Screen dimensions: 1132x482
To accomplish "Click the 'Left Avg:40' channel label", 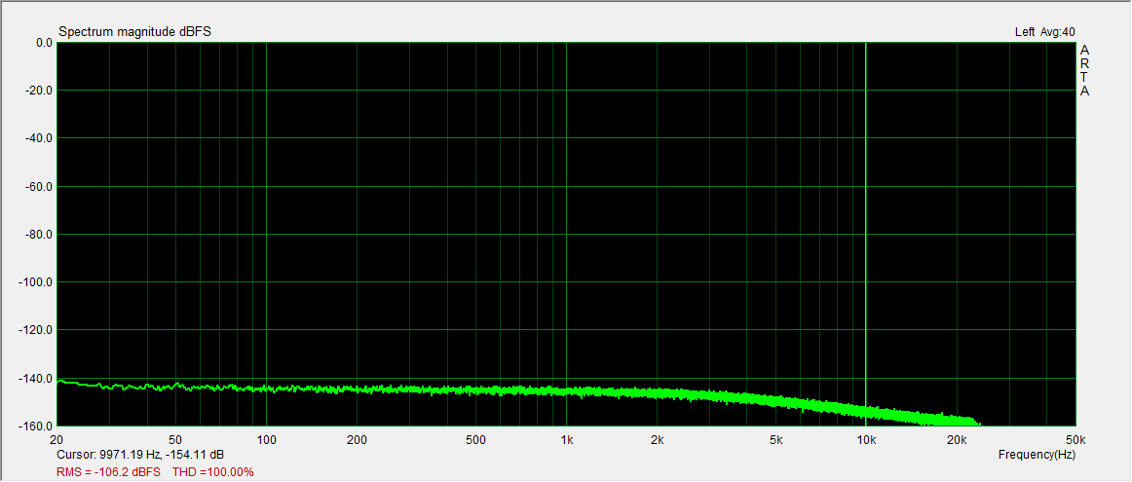I will coord(1044,32).
